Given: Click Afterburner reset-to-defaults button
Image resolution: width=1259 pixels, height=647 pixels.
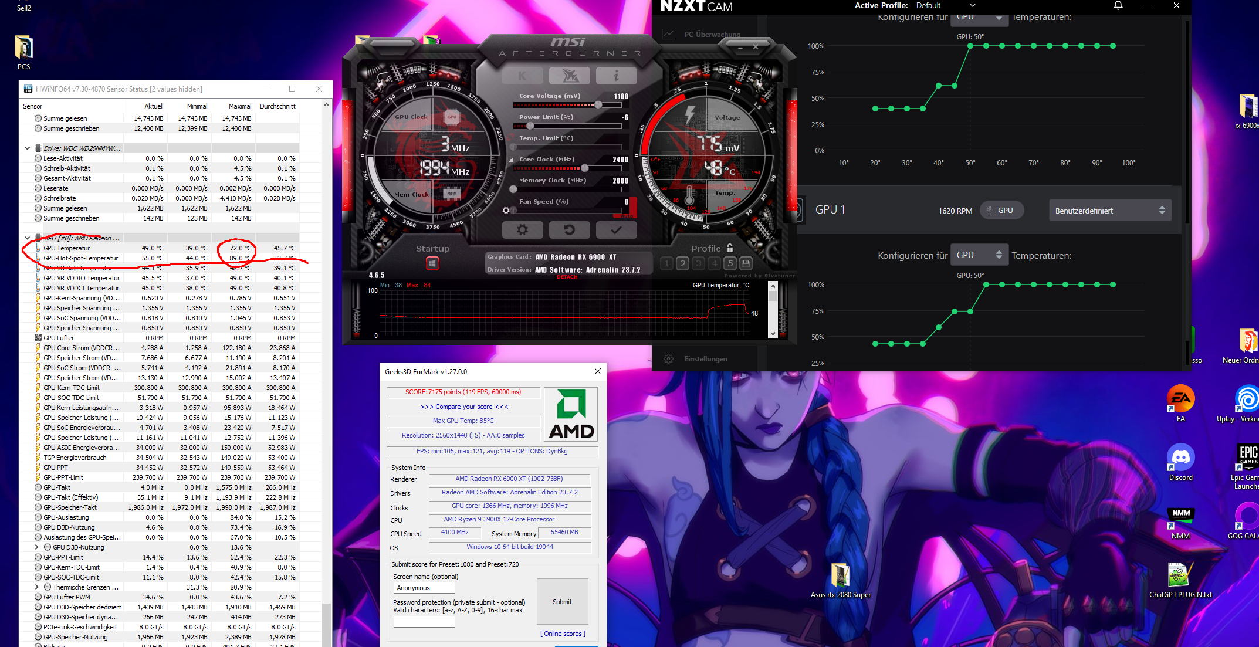Looking at the screenshot, I should point(569,230).
